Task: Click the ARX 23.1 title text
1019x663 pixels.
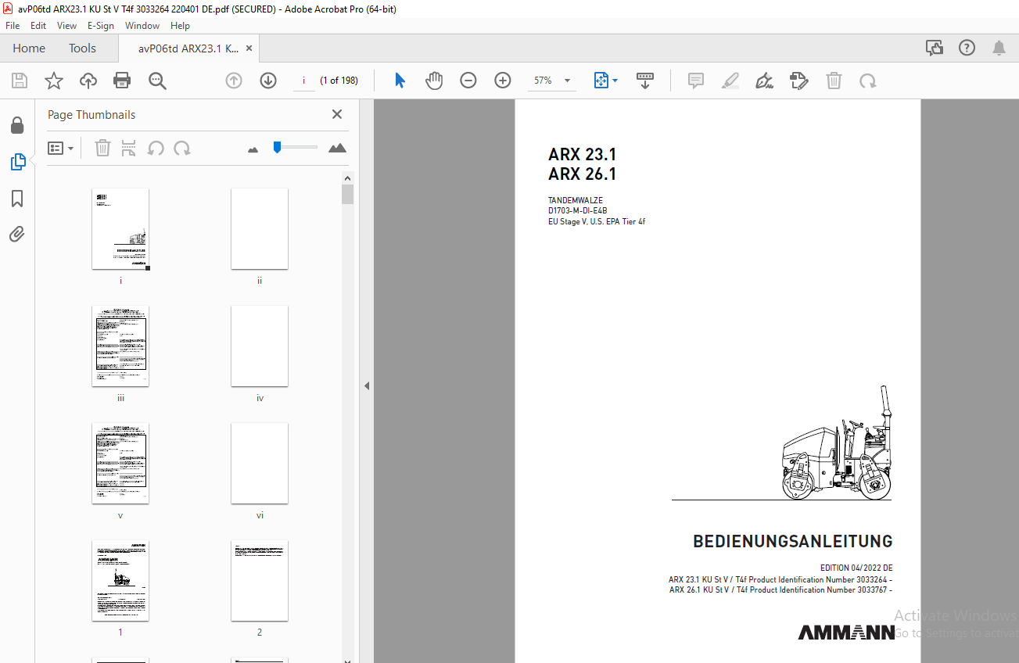Action: tap(583, 155)
